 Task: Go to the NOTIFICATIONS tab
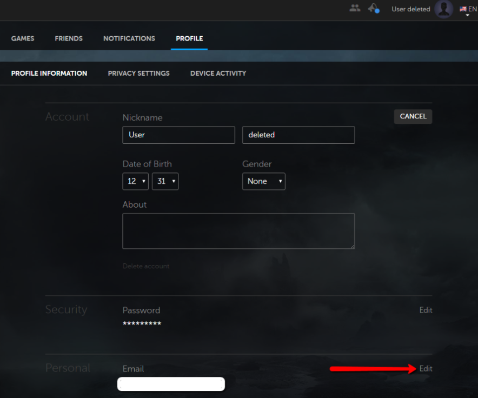pos(129,38)
